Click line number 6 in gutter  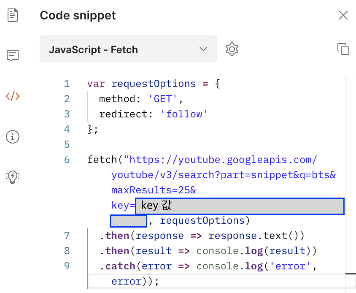tap(67, 160)
